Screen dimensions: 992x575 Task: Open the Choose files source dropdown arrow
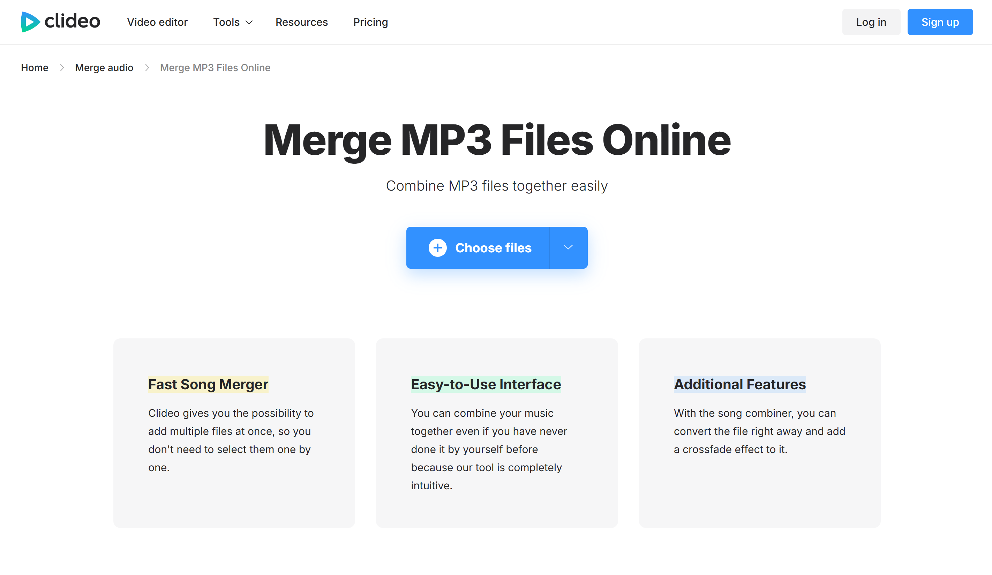[x=568, y=247]
